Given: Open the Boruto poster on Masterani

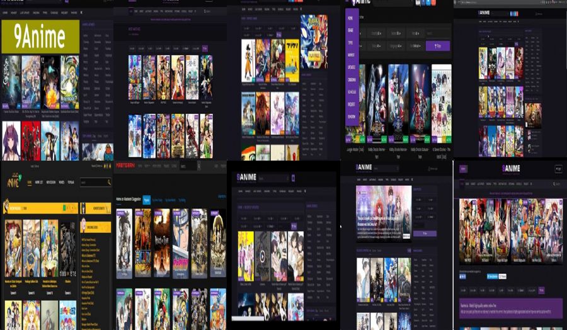Looking at the screenshot, I should [180, 243].
